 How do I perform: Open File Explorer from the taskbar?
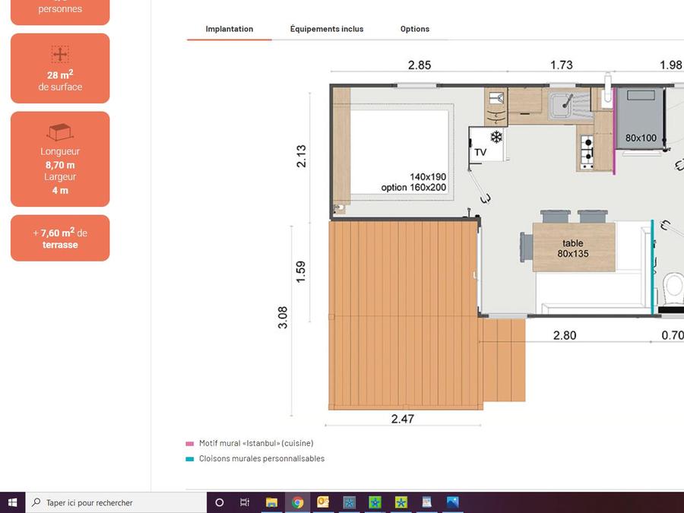(x=271, y=502)
